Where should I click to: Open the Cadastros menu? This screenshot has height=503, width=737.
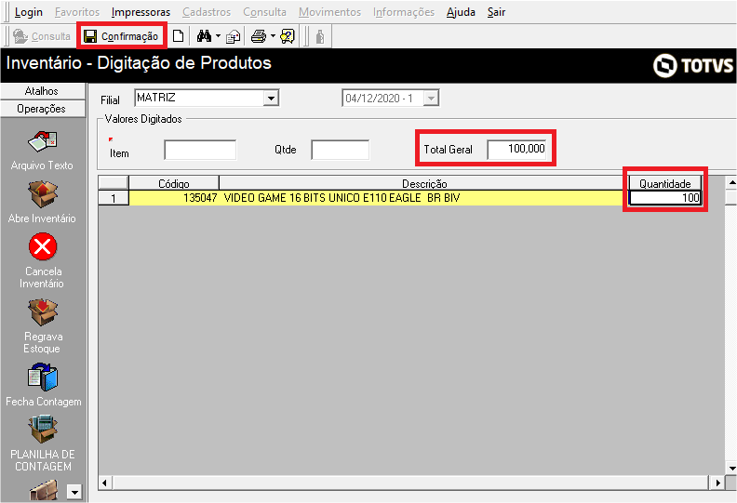point(207,12)
